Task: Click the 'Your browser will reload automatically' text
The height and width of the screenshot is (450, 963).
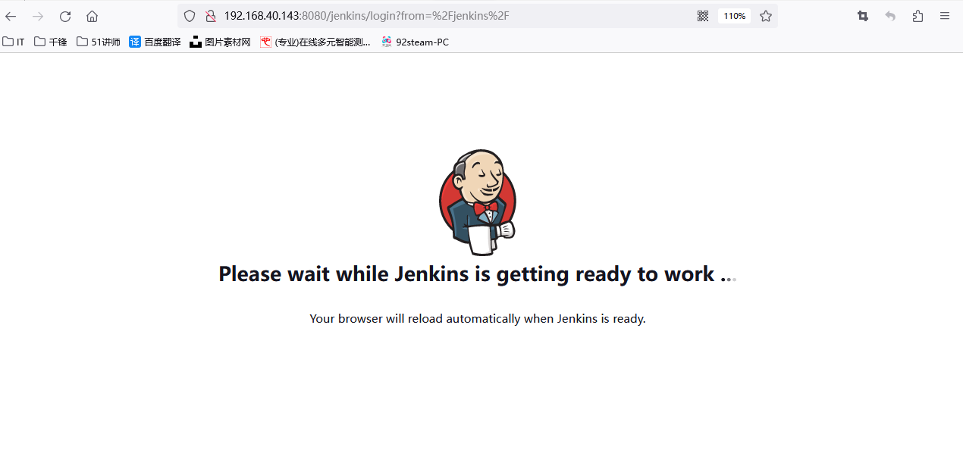Action: point(478,318)
